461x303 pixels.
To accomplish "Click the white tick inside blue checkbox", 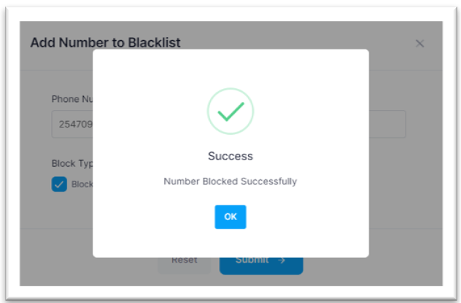I will click(59, 184).
